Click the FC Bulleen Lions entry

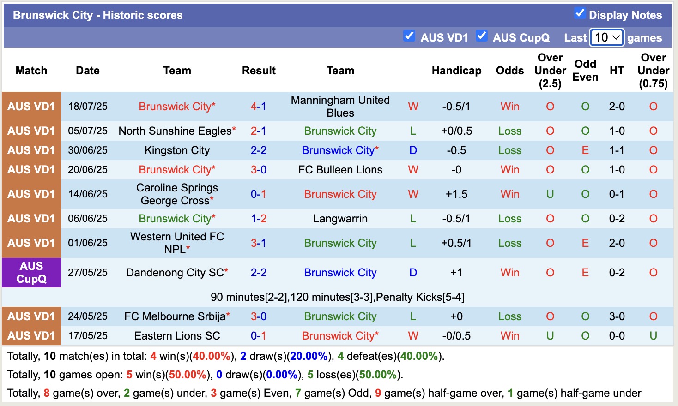[340, 169]
